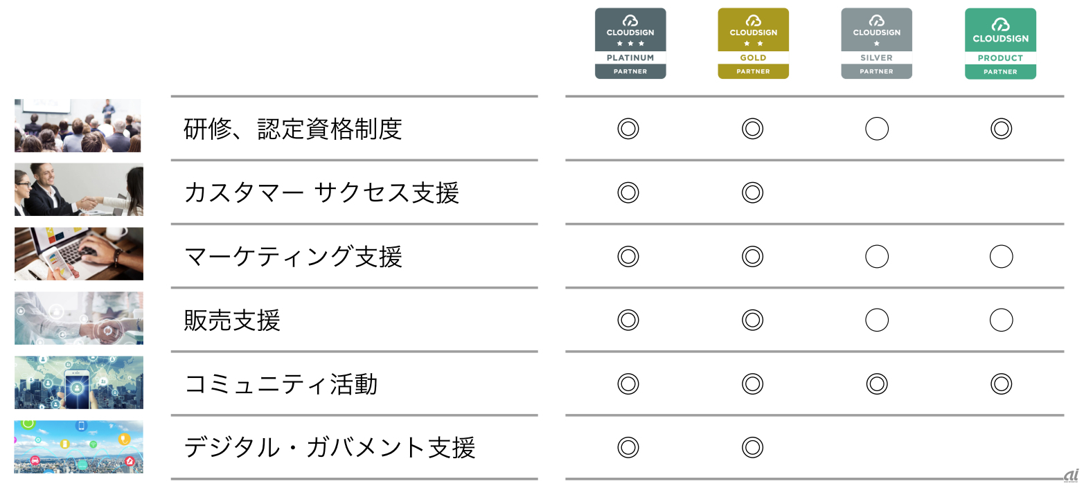Select the 販売支援 row label
This screenshot has height=488, width=1084.
232,320
